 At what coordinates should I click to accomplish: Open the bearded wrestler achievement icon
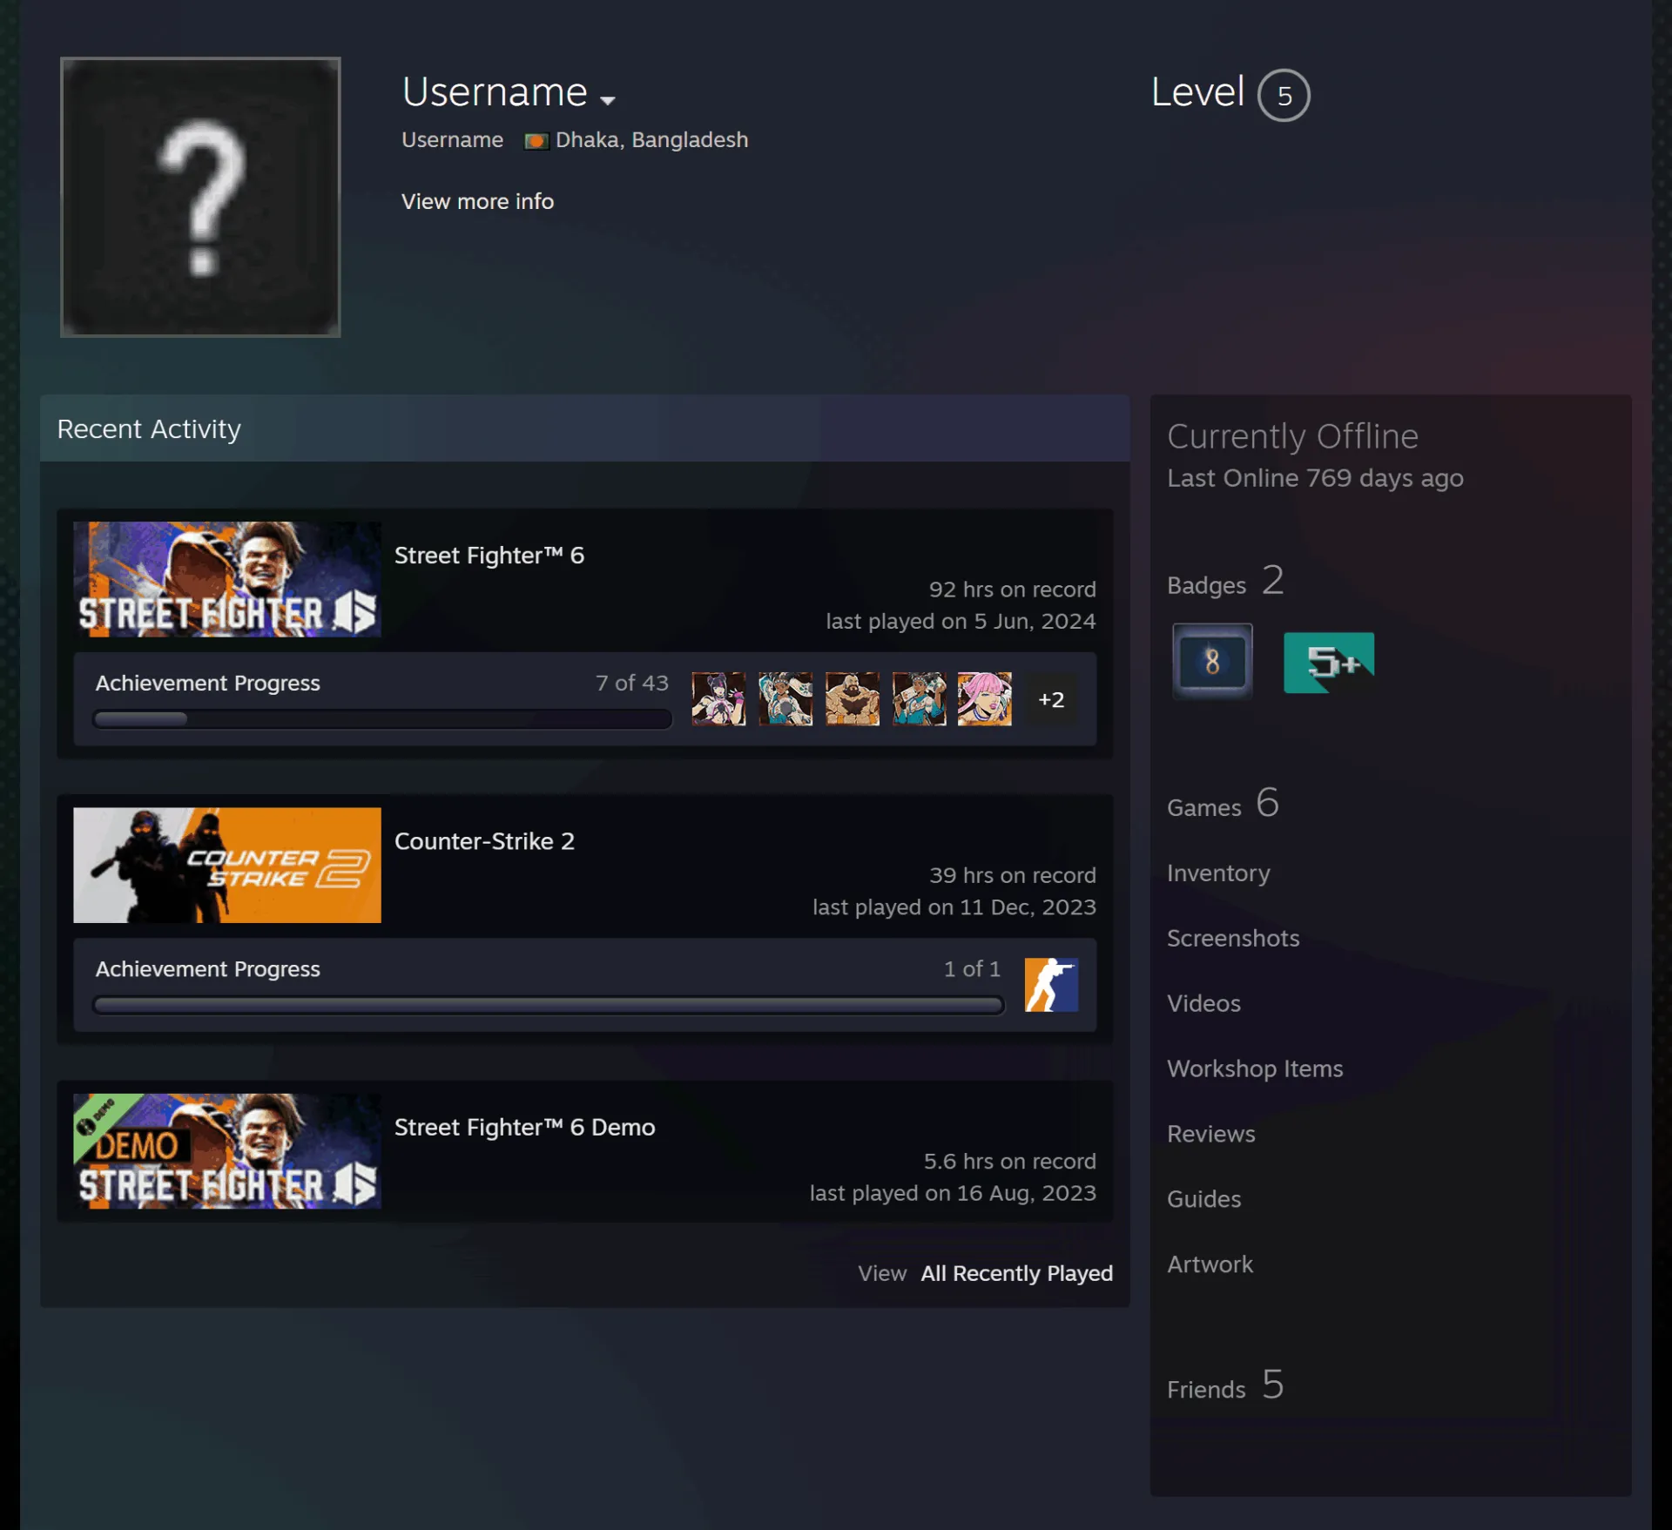pyautogui.click(x=853, y=698)
